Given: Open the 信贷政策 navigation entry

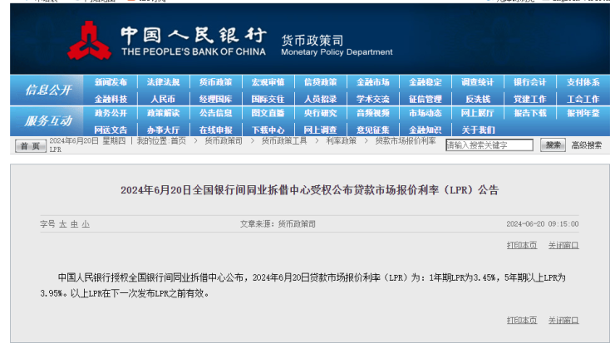Looking at the screenshot, I should coord(321,82).
